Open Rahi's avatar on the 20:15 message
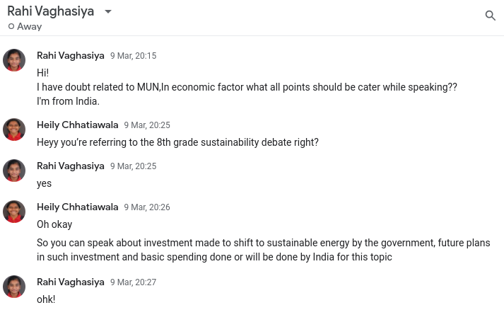 [14, 60]
